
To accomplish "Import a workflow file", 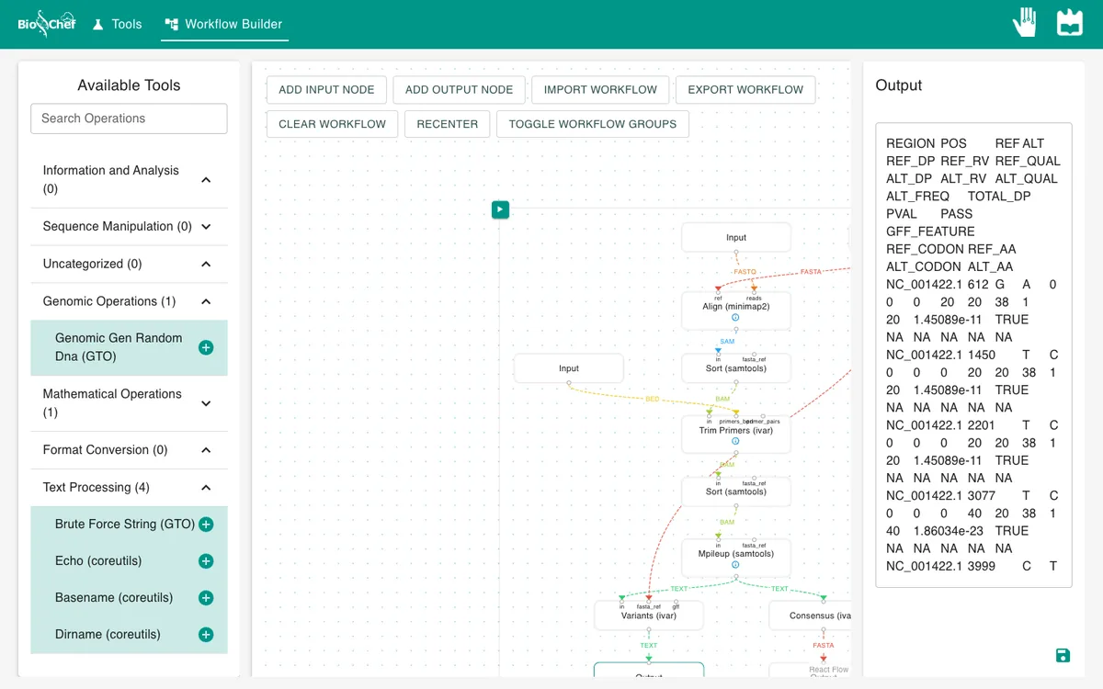I will (600, 90).
